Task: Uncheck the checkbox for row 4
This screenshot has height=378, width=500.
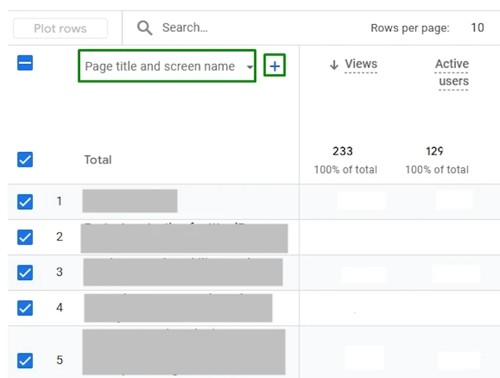Action: pos(25,308)
